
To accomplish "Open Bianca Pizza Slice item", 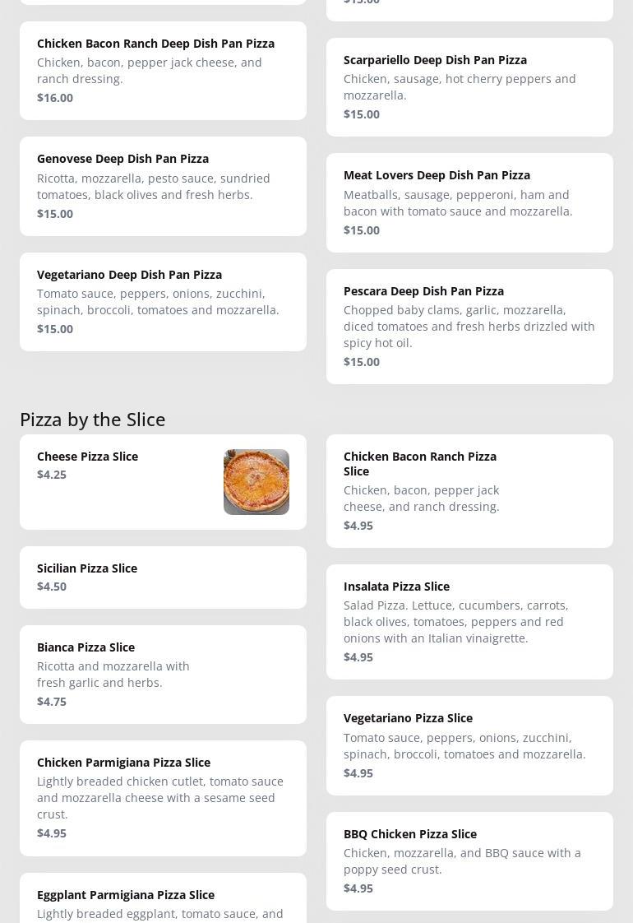I will [x=85, y=647].
